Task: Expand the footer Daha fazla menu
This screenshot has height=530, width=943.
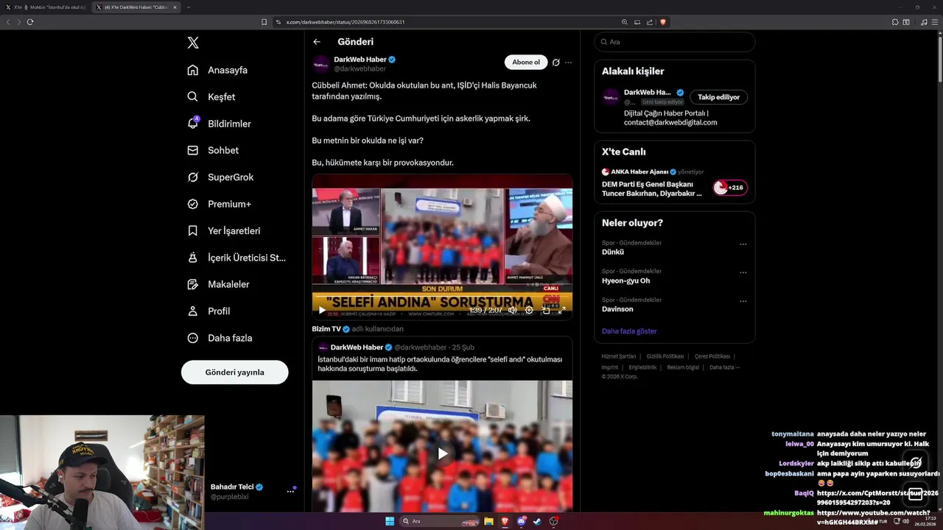Action: (724, 367)
